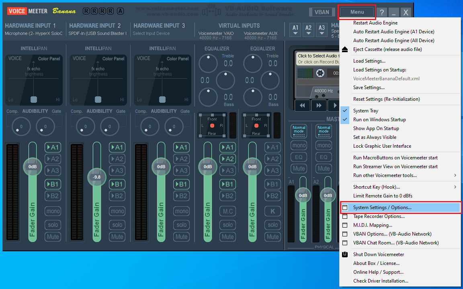The image size is (463, 289).
Task: Expand Run other Voicemeeter tools submenu arrow
Action: pos(455,175)
